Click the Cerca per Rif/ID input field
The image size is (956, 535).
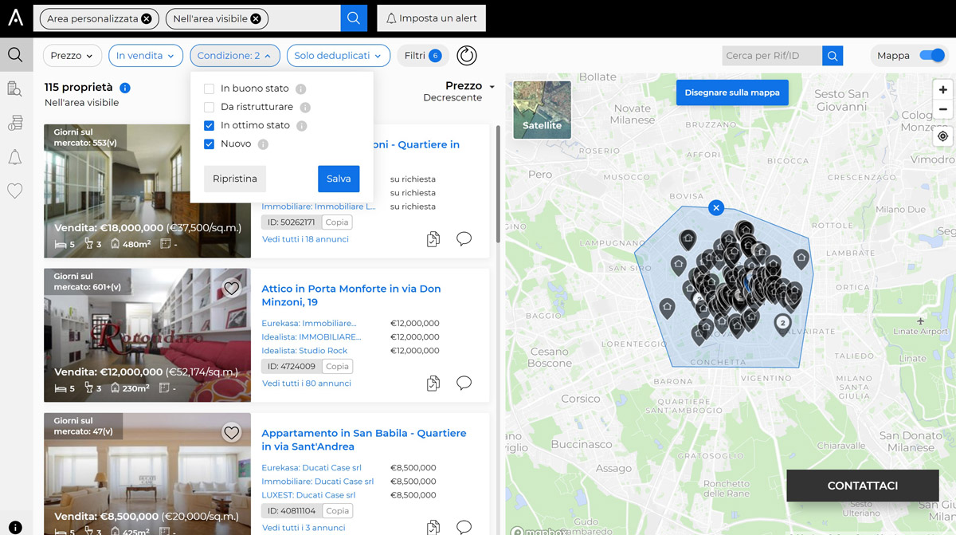coord(772,56)
